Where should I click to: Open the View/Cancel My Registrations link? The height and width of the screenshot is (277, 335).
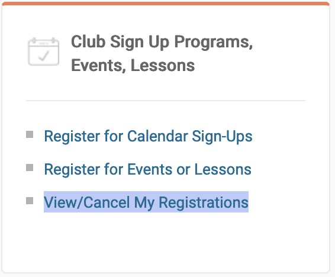pos(146,202)
